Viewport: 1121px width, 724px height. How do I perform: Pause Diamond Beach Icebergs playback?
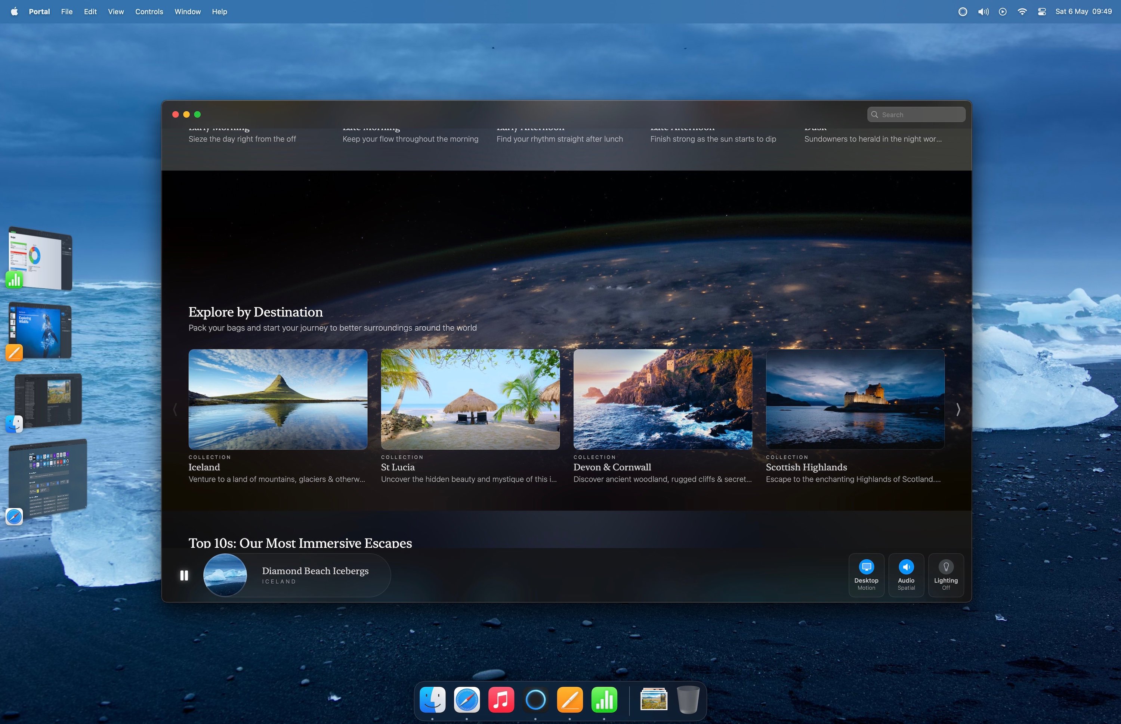click(x=184, y=575)
